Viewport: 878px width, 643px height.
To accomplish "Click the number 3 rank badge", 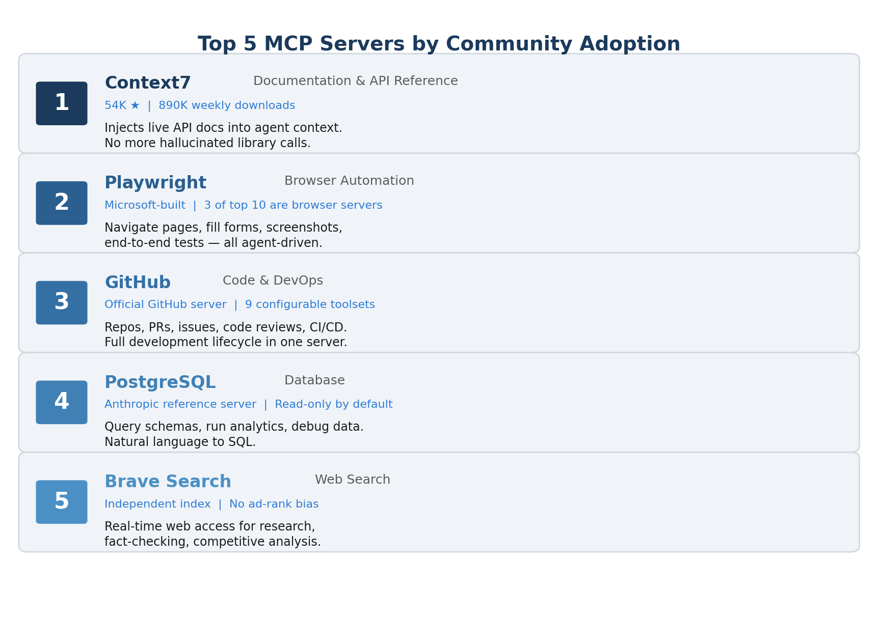I will (62, 303).
